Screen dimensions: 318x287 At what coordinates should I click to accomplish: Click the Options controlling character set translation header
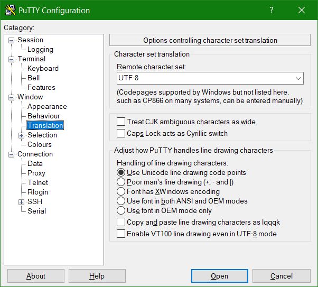210,40
